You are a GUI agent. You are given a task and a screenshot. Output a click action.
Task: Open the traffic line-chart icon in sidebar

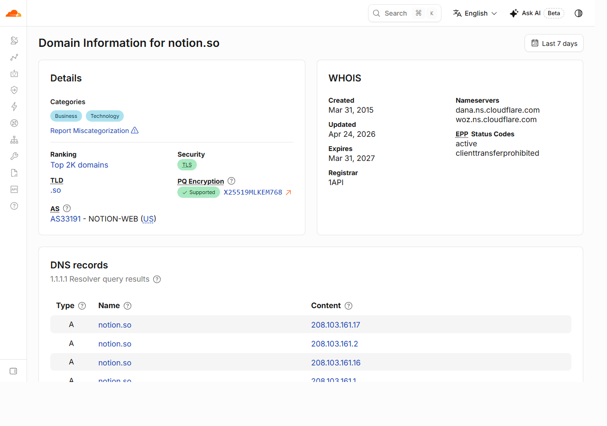(x=14, y=57)
